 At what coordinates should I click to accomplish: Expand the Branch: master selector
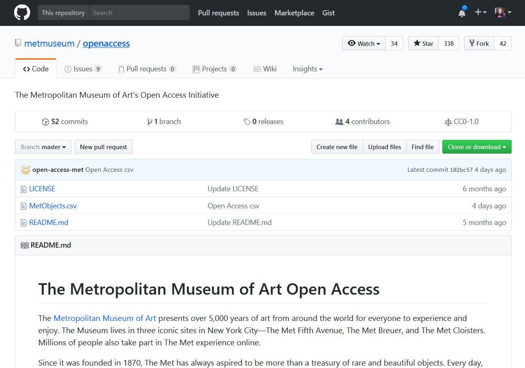pyautogui.click(x=43, y=147)
